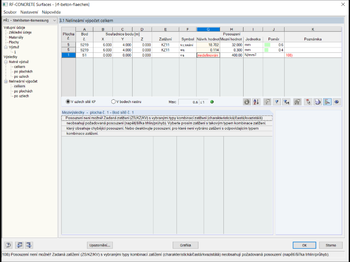
Task: Select Materiály in navigation tree
Action: pos(16,37)
